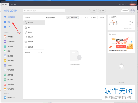This screenshot has width=138, height=103.
Task: Refresh common locations list
Action: pos(42,52)
